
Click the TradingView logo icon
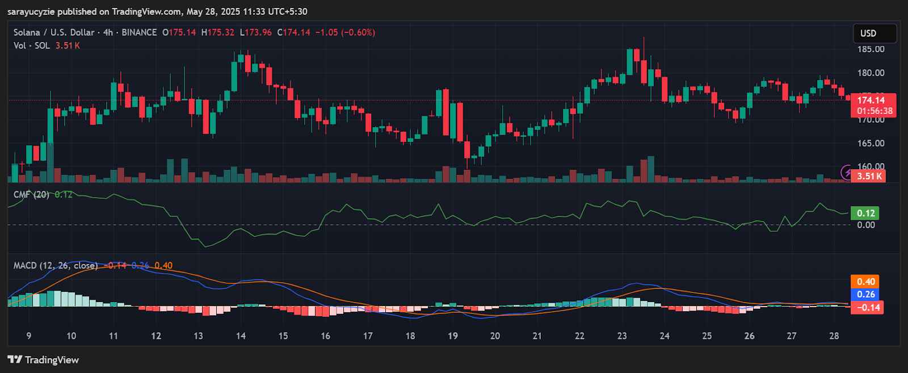(15, 359)
